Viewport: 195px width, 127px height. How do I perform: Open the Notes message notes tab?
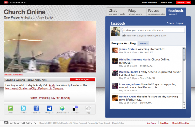click(156, 12)
